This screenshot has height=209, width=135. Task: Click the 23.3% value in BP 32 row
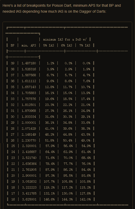(x=49, y=105)
